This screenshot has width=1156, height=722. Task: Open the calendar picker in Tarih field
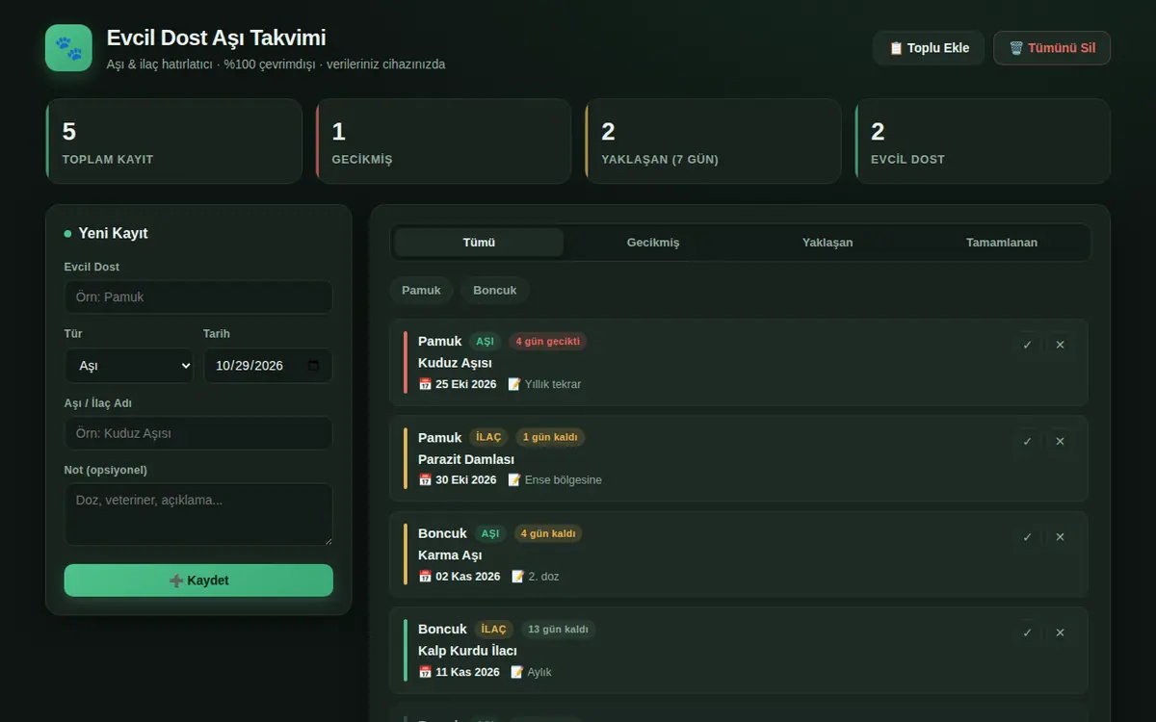click(x=313, y=366)
